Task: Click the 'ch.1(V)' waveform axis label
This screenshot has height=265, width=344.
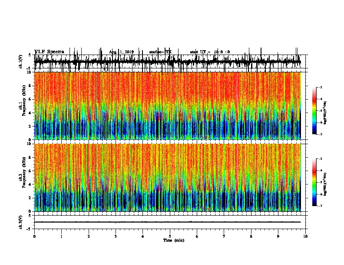Action: click(x=21, y=61)
